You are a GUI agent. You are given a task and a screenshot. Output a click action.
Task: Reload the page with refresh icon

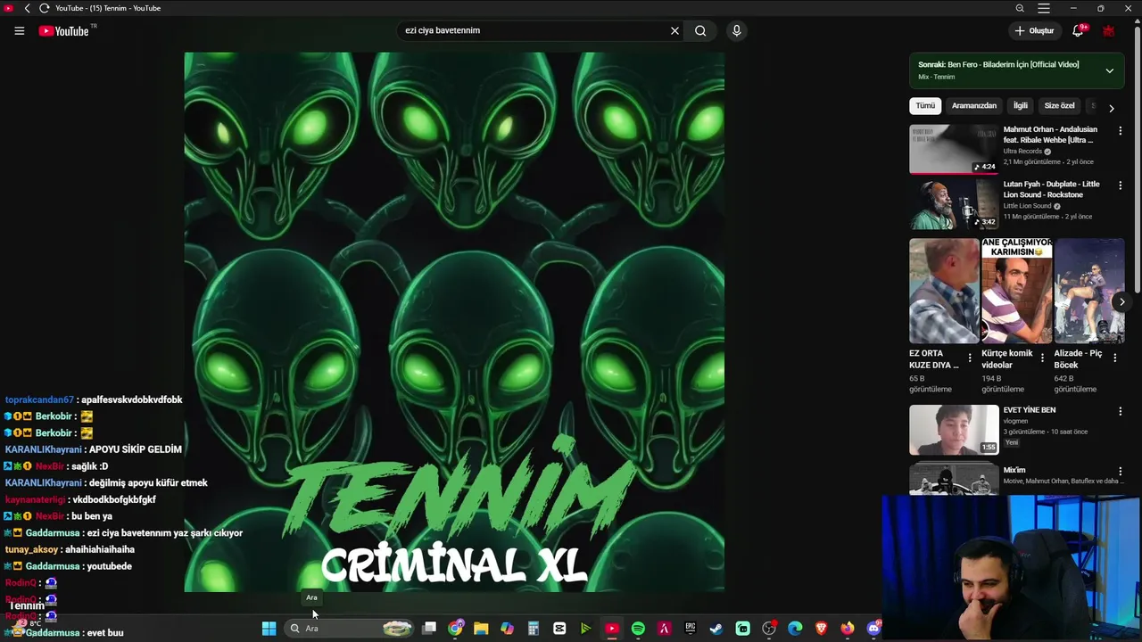click(45, 8)
